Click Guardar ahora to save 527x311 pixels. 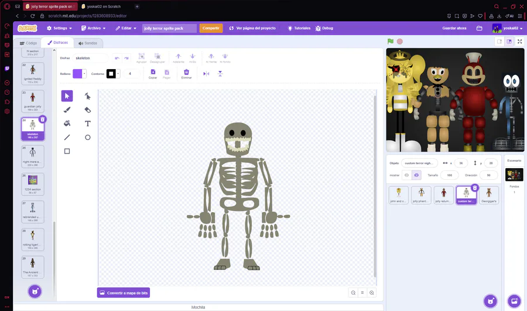tap(454, 28)
